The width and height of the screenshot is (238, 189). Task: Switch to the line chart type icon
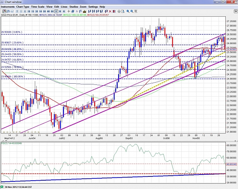[x=12, y=11]
